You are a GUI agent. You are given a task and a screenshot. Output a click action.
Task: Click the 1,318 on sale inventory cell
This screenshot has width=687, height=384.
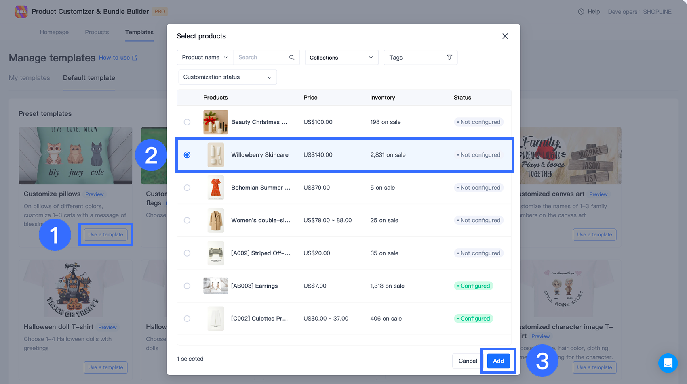pyautogui.click(x=387, y=286)
